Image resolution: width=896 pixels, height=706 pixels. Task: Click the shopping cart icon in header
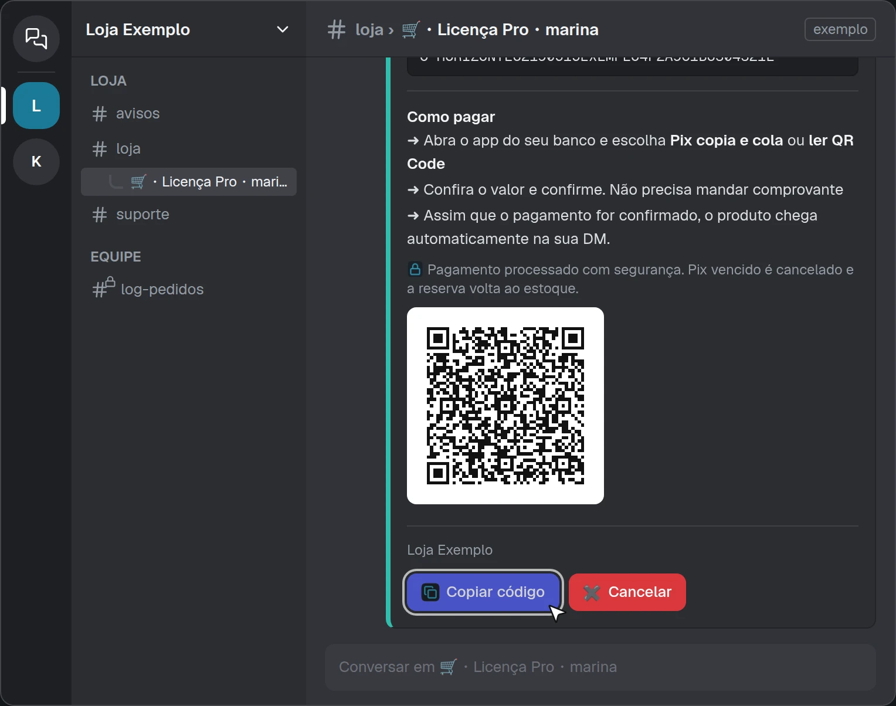(411, 29)
